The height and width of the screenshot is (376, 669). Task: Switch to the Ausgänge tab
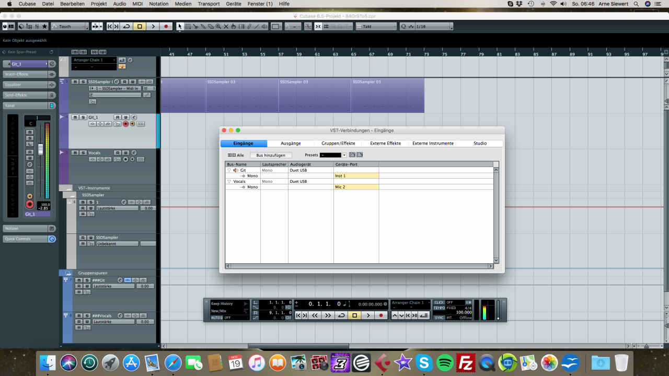point(291,144)
